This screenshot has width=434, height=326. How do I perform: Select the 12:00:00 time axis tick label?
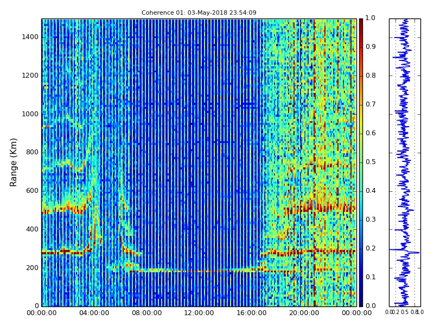[x=199, y=314]
